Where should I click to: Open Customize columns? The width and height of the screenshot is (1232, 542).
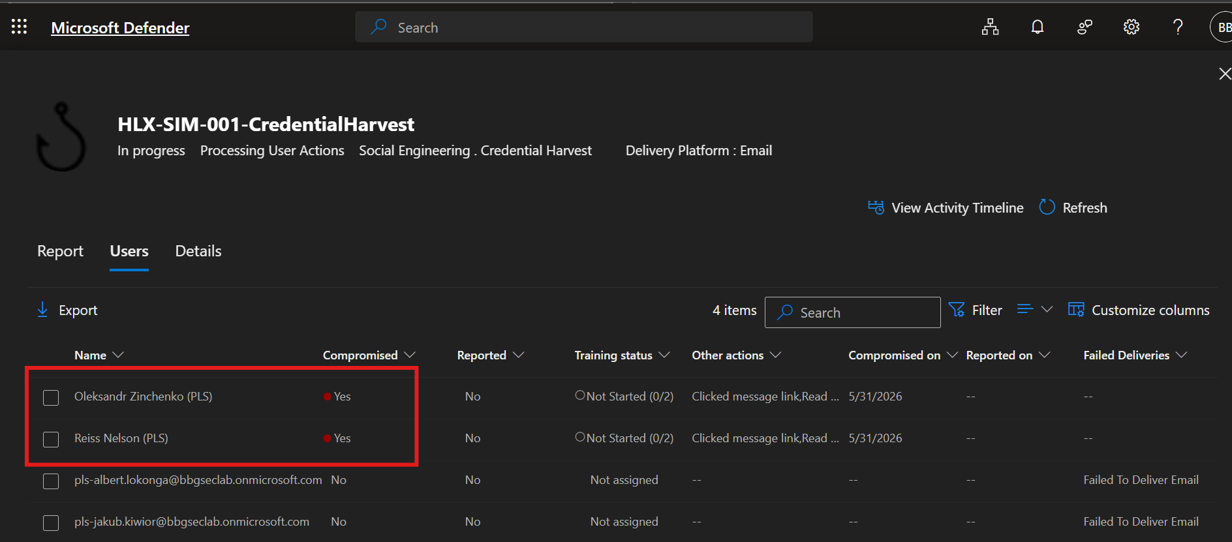point(1139,310)
